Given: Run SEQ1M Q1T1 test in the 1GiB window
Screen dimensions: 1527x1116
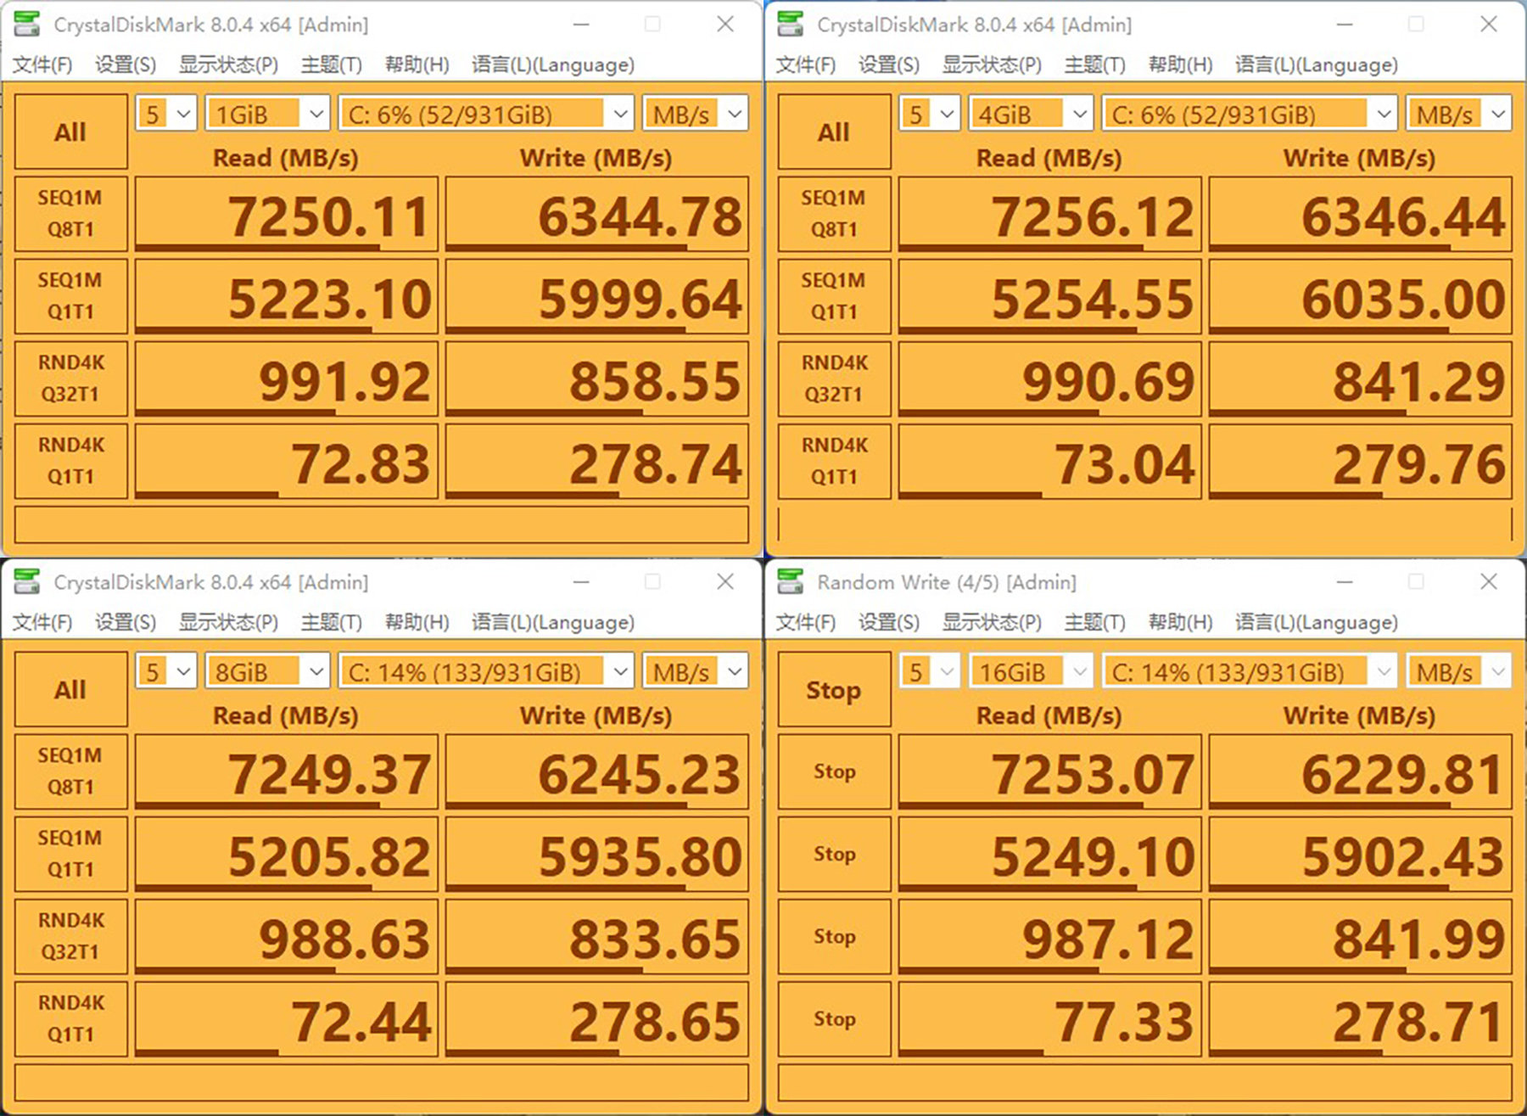Looking at the screenshot, I should click(x=70, y=296).
